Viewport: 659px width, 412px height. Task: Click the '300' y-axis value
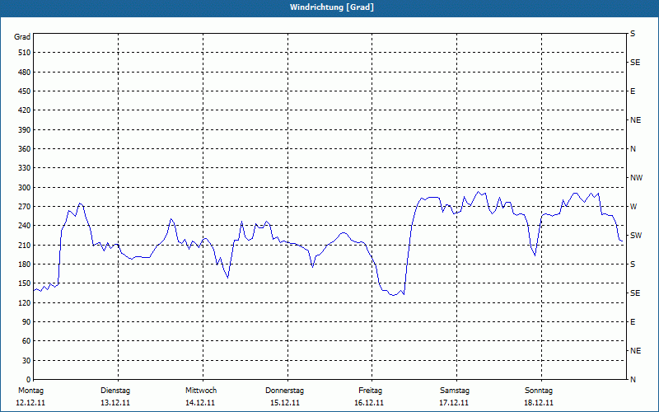[25, 187]
